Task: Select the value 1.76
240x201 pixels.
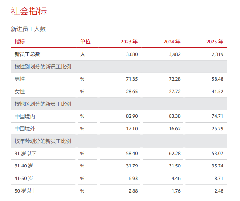Action: (x=176, y=191)
